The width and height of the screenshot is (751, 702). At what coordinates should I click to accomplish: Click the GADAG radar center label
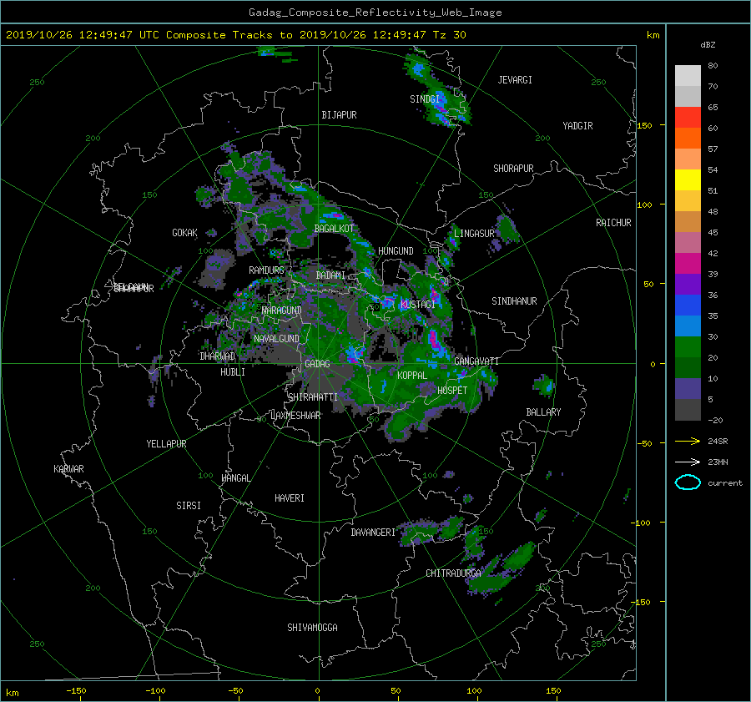coord(318,364)
